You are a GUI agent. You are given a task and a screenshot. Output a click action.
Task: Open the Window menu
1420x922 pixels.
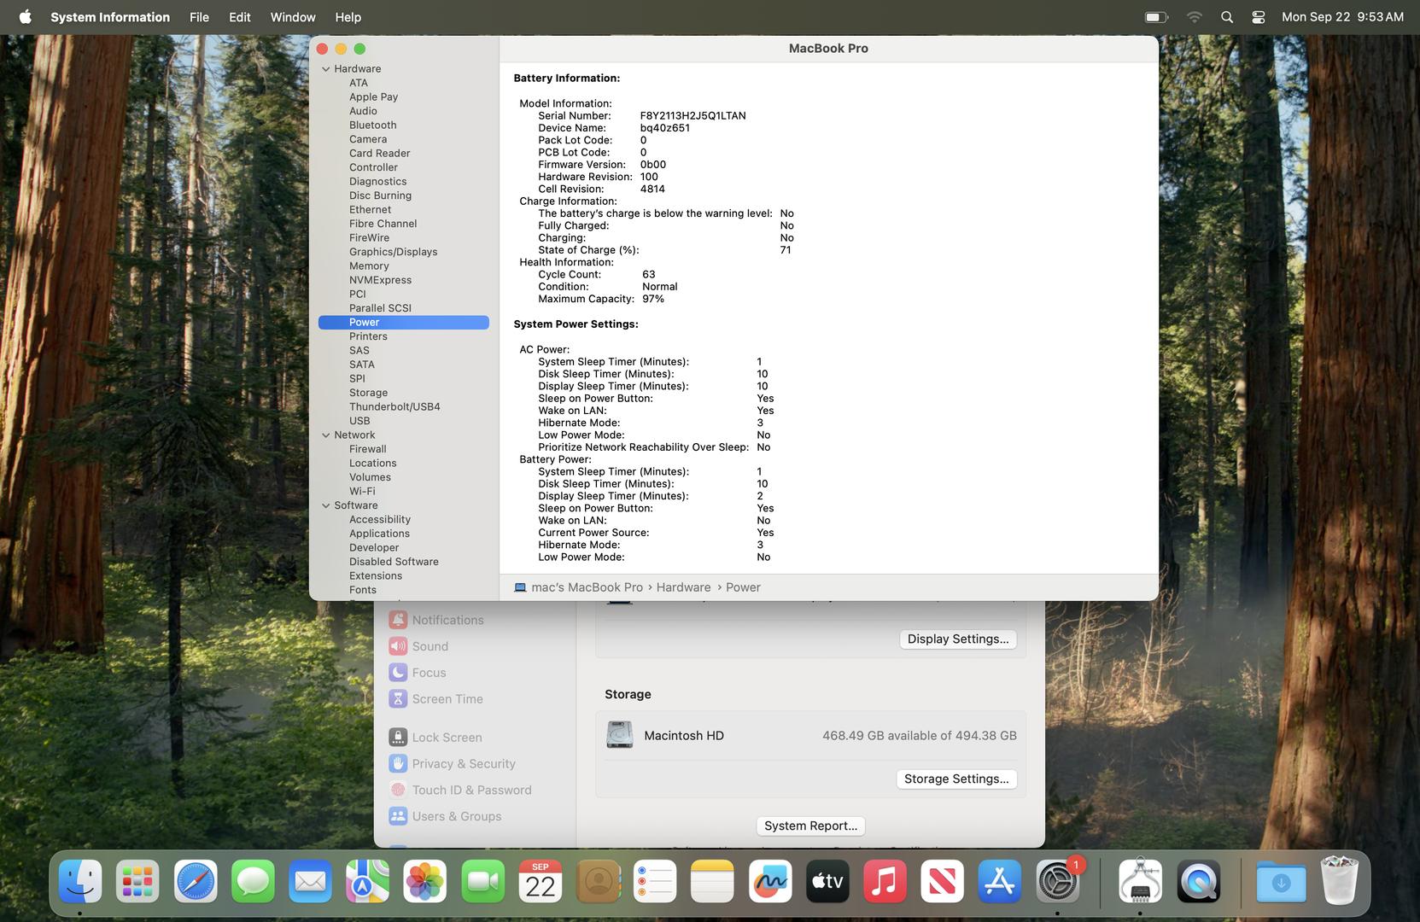(x=293, y=17)
